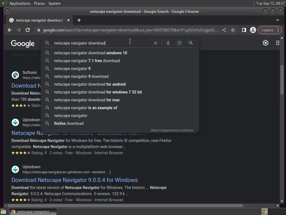Open the Chrome profile avatar

point(253,30)
